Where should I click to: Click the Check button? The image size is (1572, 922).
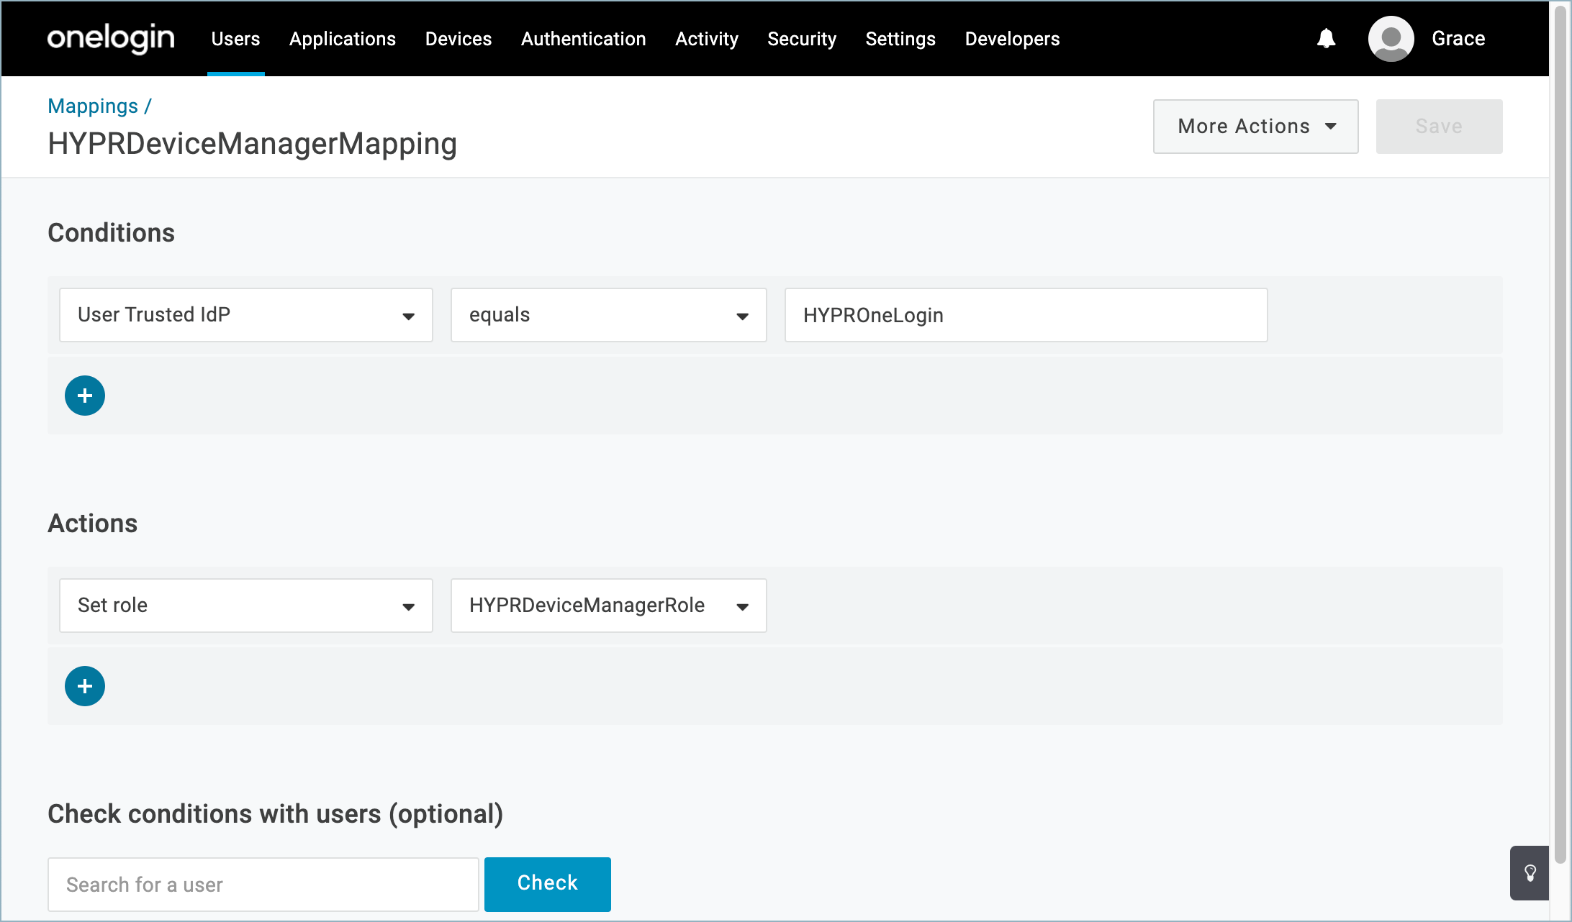548,885
